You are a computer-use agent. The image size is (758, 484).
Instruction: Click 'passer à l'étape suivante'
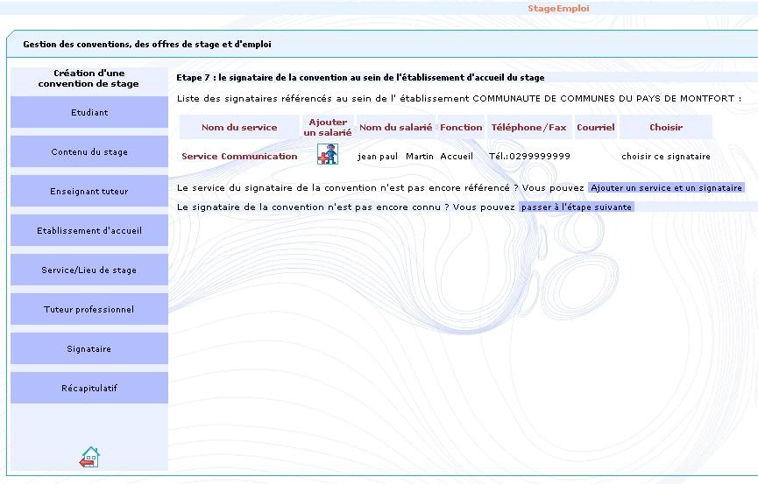point(576,207)
